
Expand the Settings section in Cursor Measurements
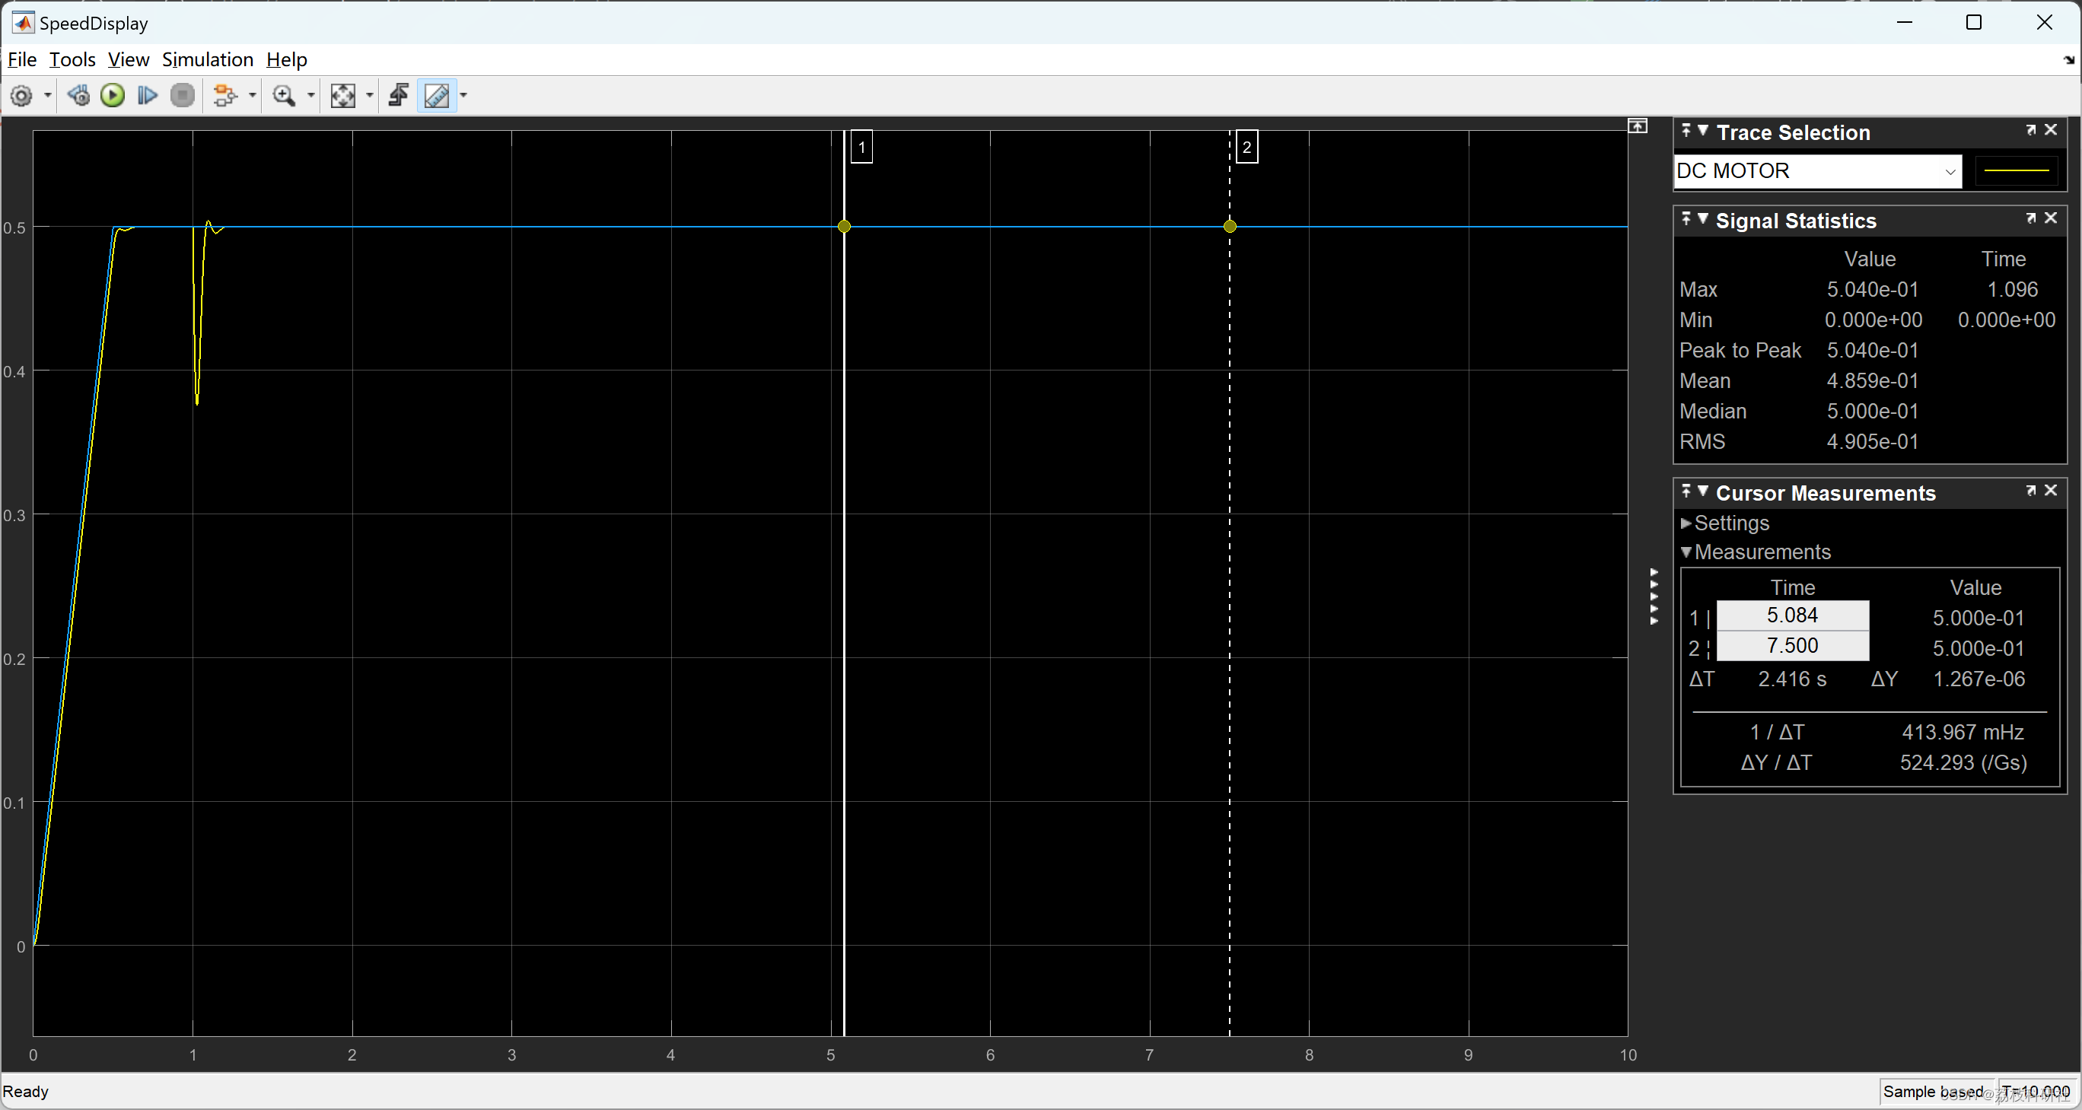click(x=1688, y=523)
